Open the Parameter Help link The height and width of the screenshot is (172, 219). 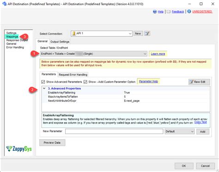pyautogui.click(x=148, y=81)
